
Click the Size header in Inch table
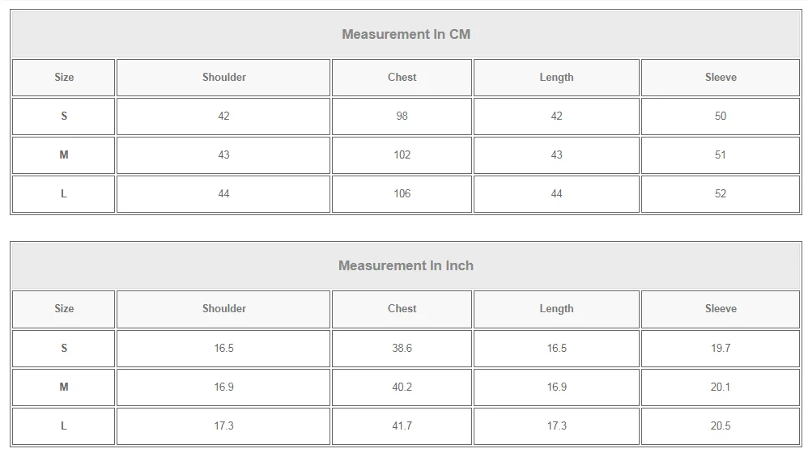point(63,309)
